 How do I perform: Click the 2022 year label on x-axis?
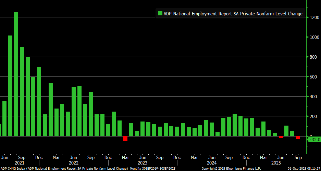(74, 163)
